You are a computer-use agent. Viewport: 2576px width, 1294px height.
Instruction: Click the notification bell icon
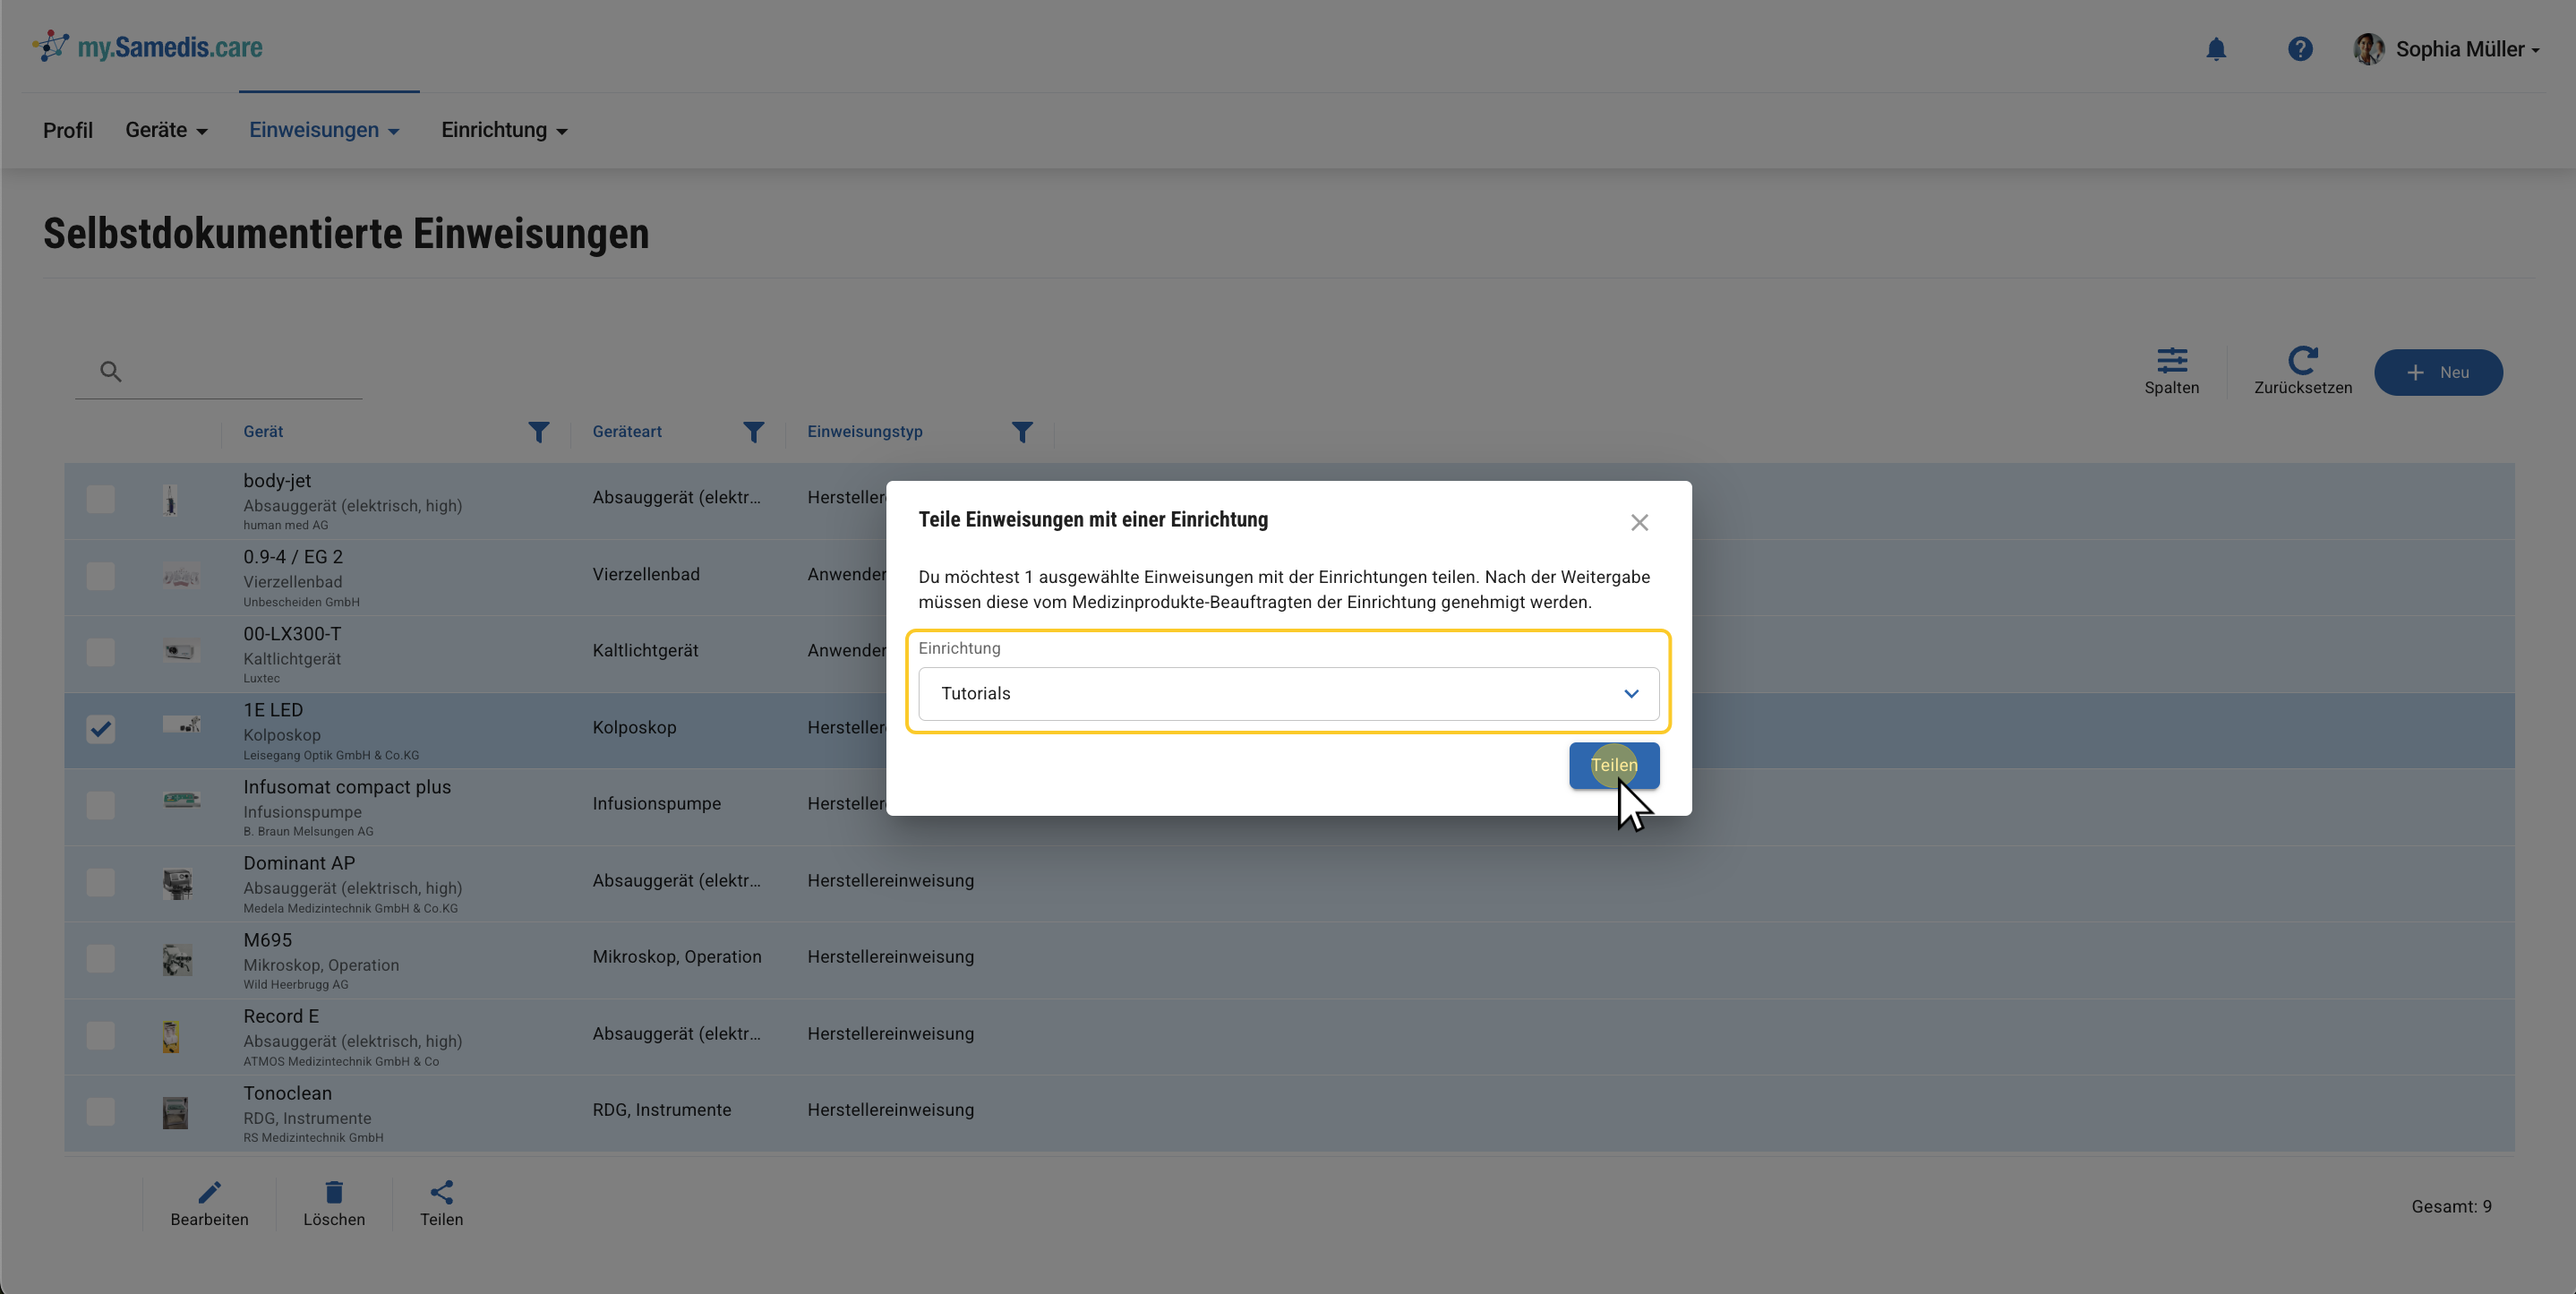(x=2216, y=49)
